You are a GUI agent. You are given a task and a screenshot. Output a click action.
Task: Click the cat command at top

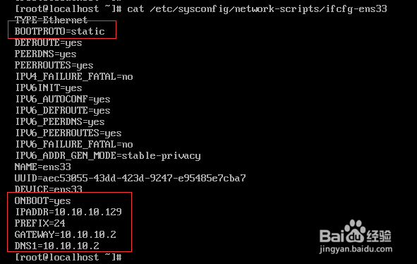pyautogui.click(x=257, y=8)
